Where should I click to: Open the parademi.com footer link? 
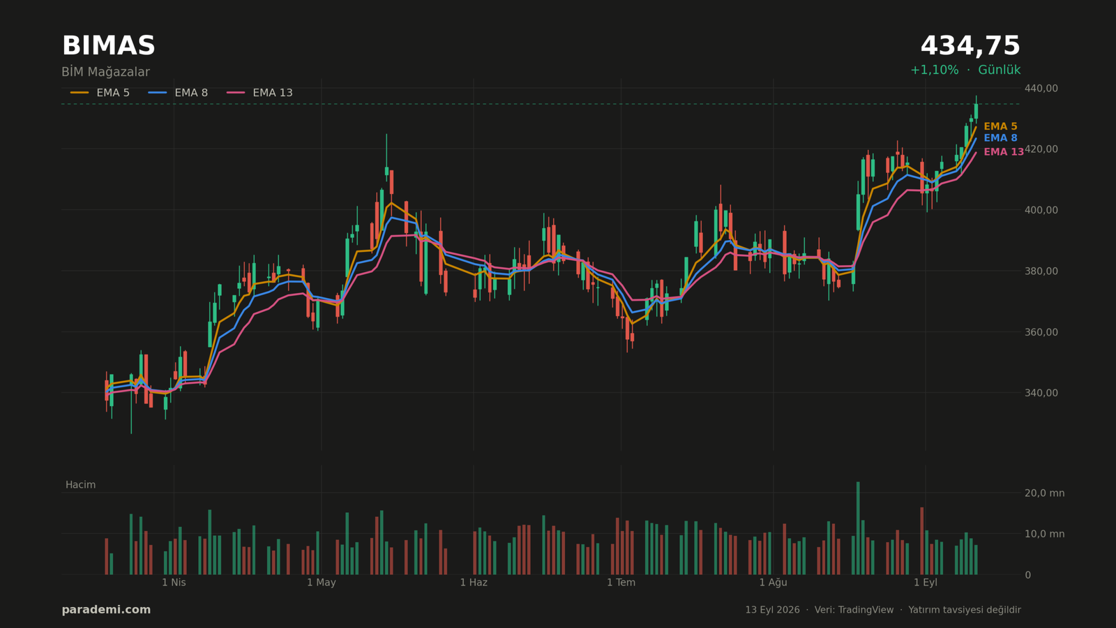point(106,610)
